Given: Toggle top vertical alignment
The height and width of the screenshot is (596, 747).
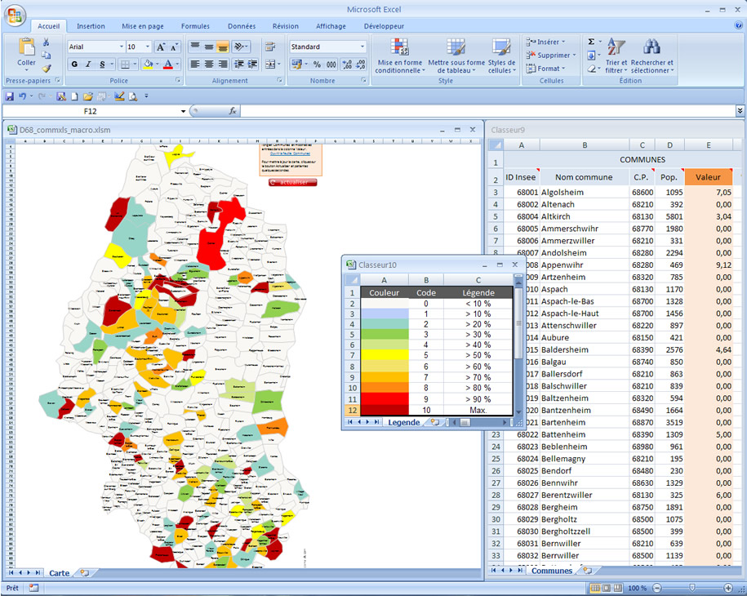Looking at the screenshot, I should [x=195, y=47].
